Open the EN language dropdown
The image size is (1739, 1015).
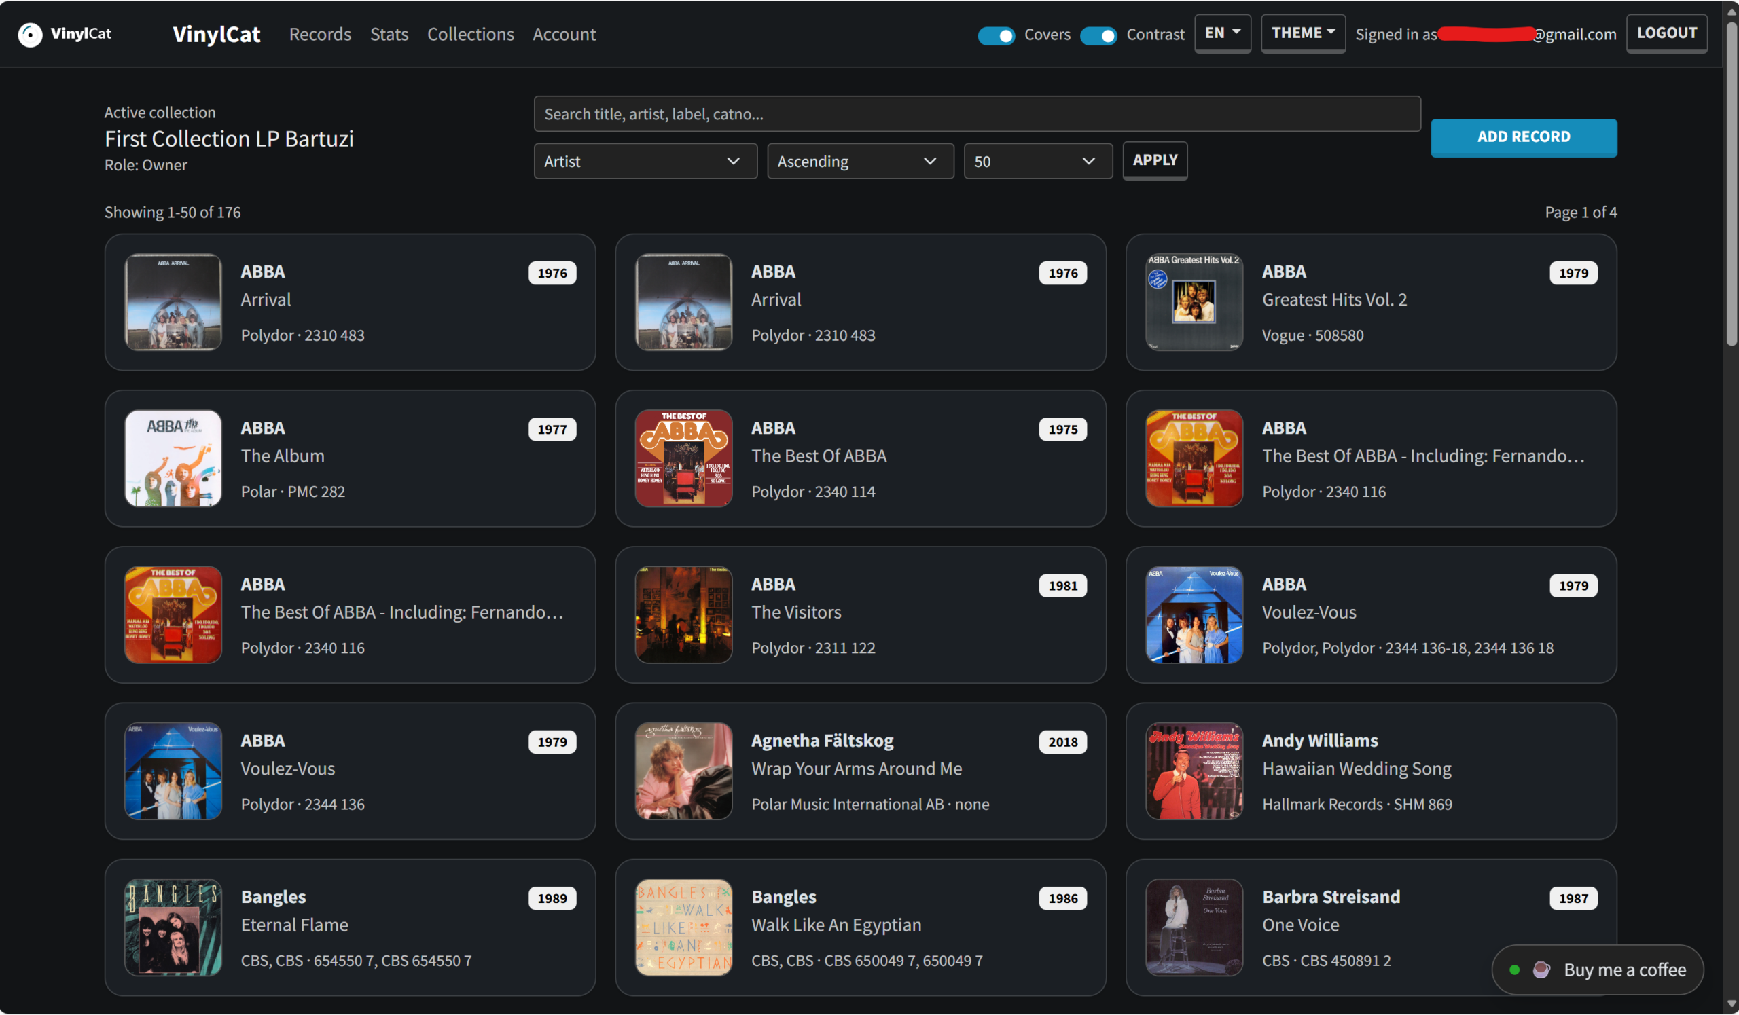(x=1222, y=33)
